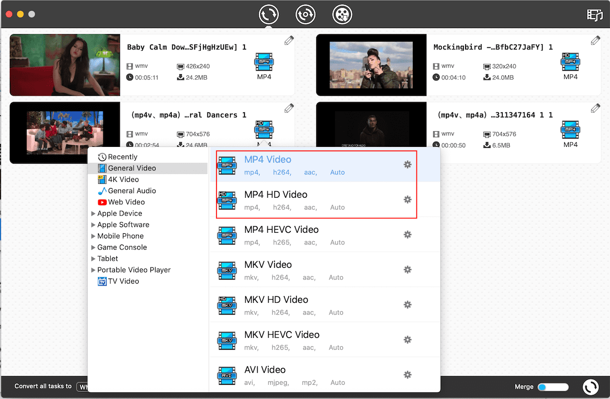Image resolution: width=610 pixels, height=399 pixels.
Task: Click the media browser icon at top right
Action: pyautogui.click(x=594, y=15)
